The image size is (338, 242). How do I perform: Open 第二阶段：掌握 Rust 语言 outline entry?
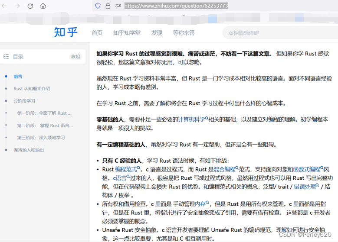tap(45, 126)
